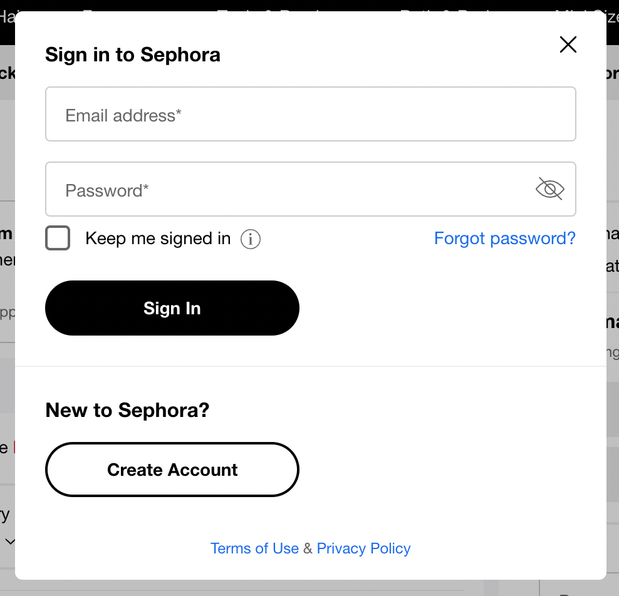Image resolution: width=619 pixels, height=596 pixels.
Task: Toggle password visibility with the crossed-eye icon
Action: (x=550, y=189)
